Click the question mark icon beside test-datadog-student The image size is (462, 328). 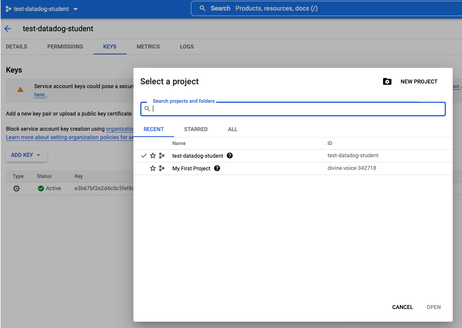tap(229, 156)
